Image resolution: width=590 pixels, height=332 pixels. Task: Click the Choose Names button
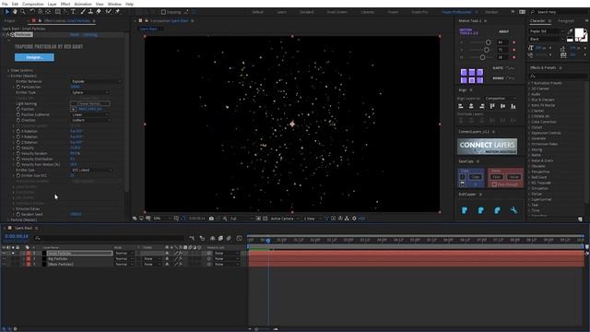tap(90, 103)
